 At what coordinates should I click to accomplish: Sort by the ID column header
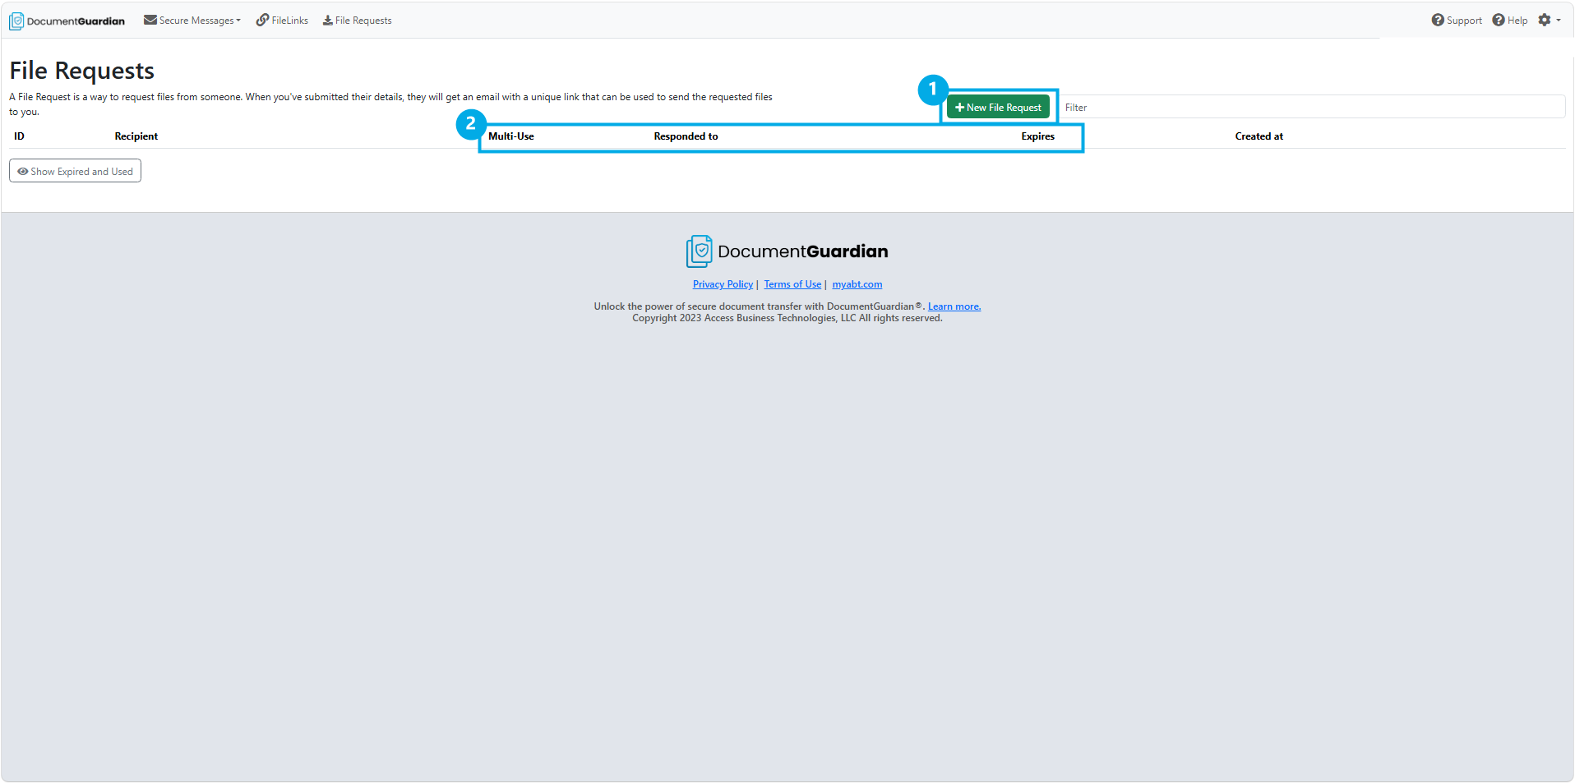19,136
